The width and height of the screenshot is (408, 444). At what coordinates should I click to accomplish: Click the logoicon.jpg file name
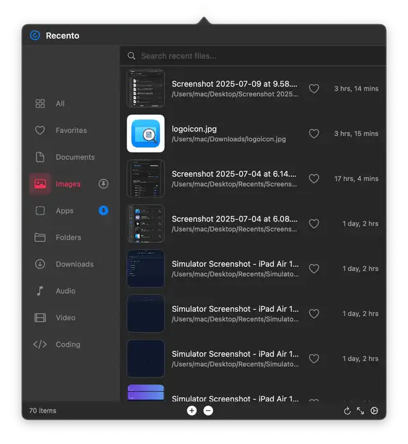tap(194, 129)
